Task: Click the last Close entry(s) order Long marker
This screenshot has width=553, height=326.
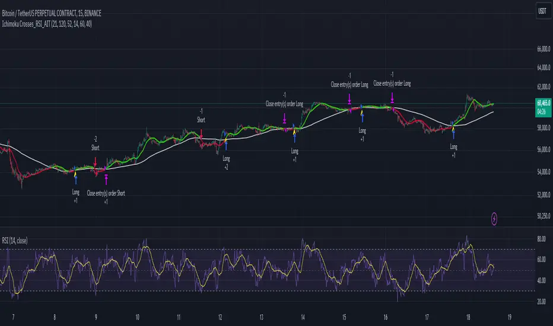Action: tap(392, 98)
